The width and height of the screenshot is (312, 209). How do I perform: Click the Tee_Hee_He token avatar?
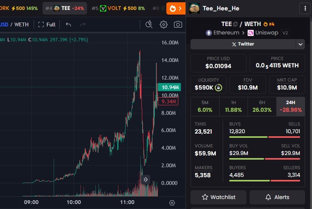click(194, 8)
